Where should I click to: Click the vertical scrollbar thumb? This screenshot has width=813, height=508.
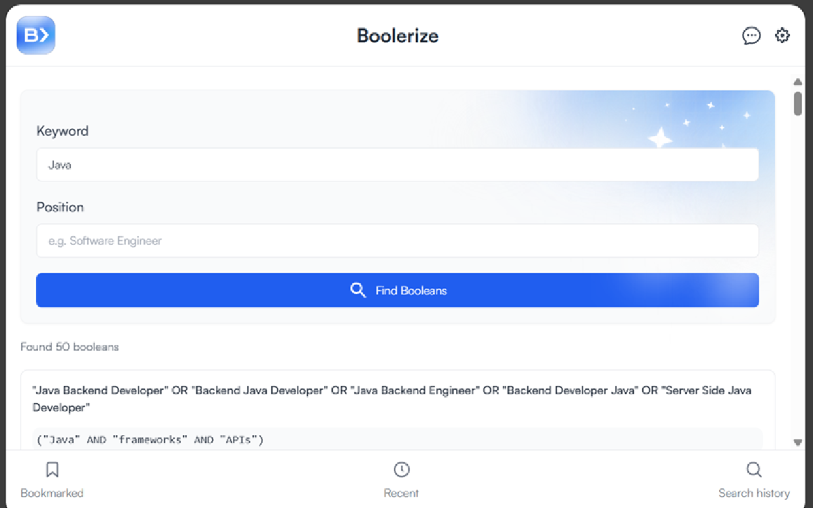coord(798,104)
